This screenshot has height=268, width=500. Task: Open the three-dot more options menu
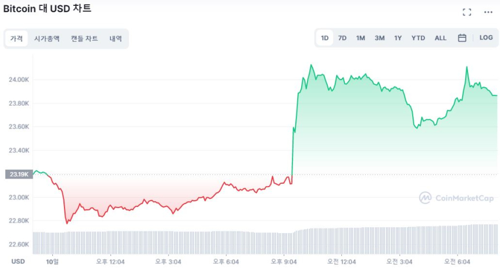coord(488,12)
